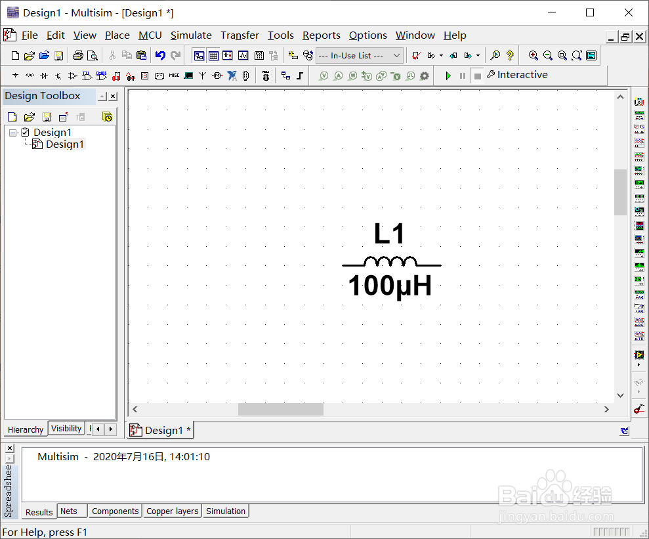Viewport: 649px width, 539px height.
Task: Open the Electrical Rules Check icon
Action: coord(417,55)
